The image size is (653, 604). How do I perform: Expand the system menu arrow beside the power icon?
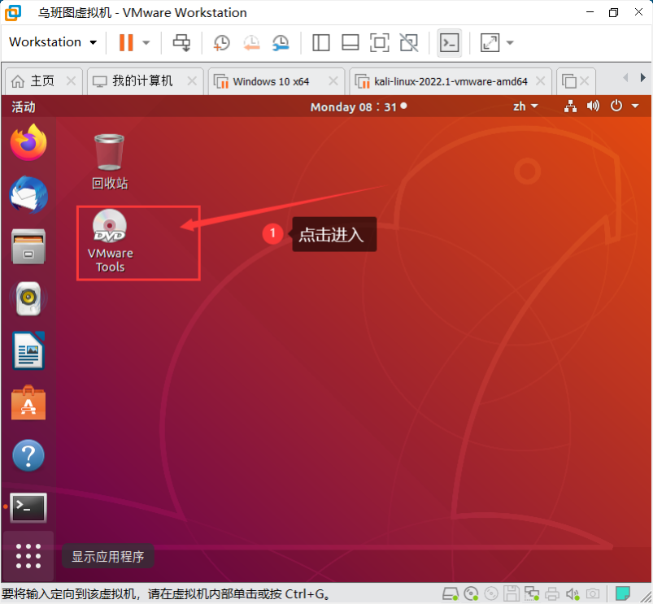[x=635, y=106]
